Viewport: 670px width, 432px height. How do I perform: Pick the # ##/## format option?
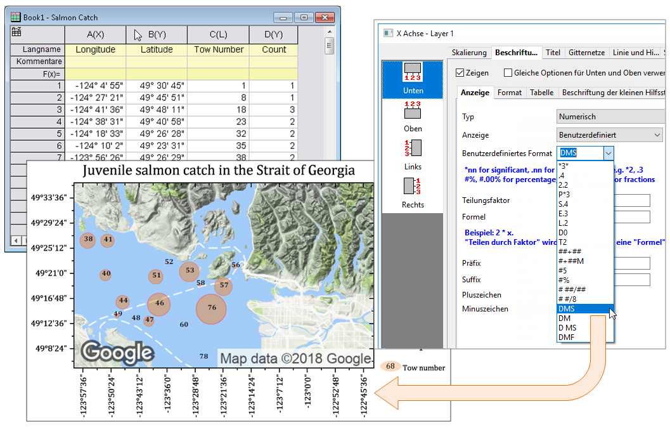pos(585,289)
